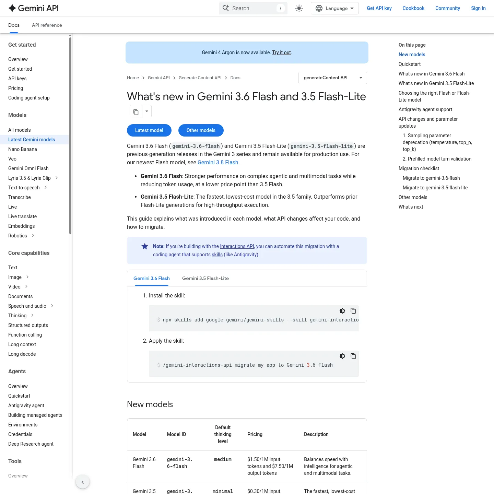This screenshot has height=494, width=494.
Task: Select the Gemini 3.6 Flash tab
Action: click(152, 278)
